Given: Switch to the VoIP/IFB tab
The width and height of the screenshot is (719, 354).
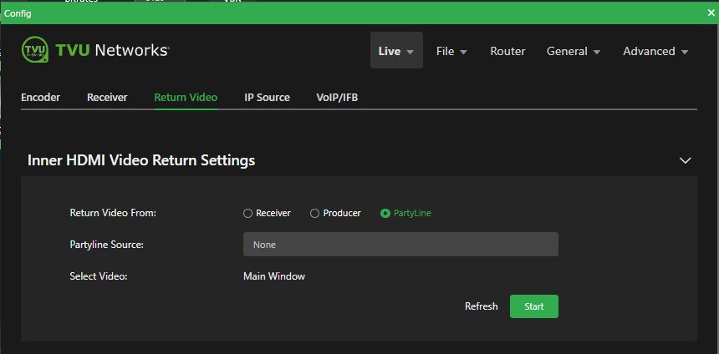Looking at the screenshot, I should [x=337, y=98].
